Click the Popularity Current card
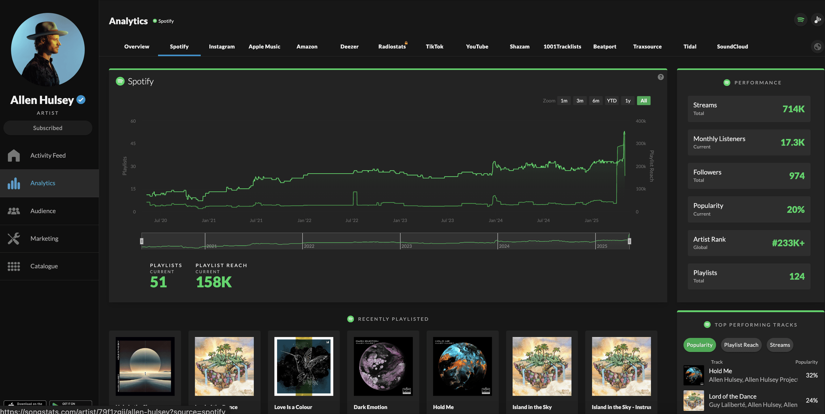 (749, 209)
